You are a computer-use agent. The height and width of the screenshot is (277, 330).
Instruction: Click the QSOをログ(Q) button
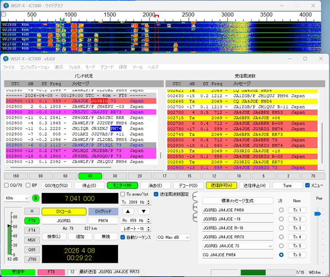tap(56, 185)
